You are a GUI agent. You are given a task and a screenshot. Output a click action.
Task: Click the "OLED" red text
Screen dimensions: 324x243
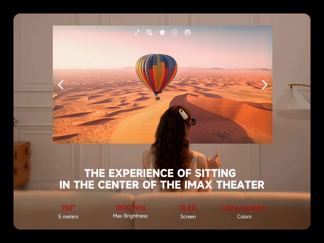[188, 208]
